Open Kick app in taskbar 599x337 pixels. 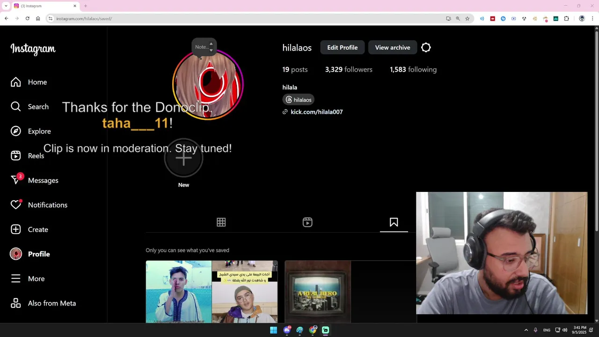(325, 330)
